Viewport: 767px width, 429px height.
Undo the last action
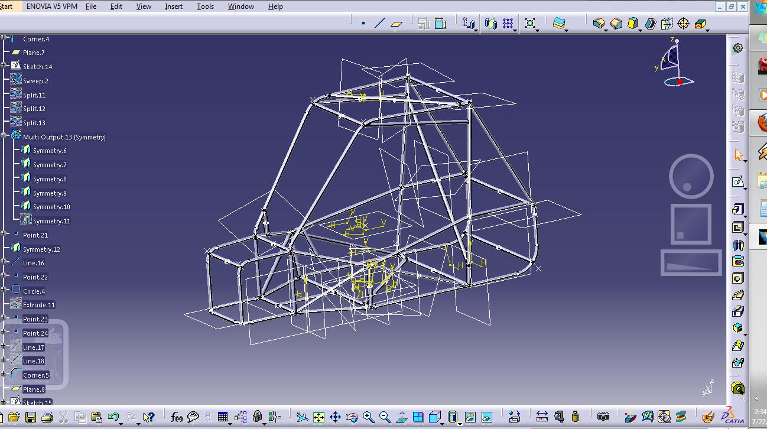tap(113, 417)
